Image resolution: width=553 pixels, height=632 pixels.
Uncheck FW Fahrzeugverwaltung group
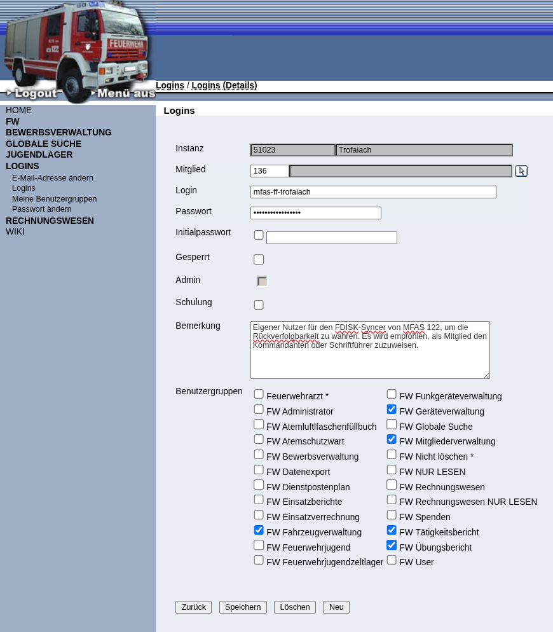click(259, 530)
